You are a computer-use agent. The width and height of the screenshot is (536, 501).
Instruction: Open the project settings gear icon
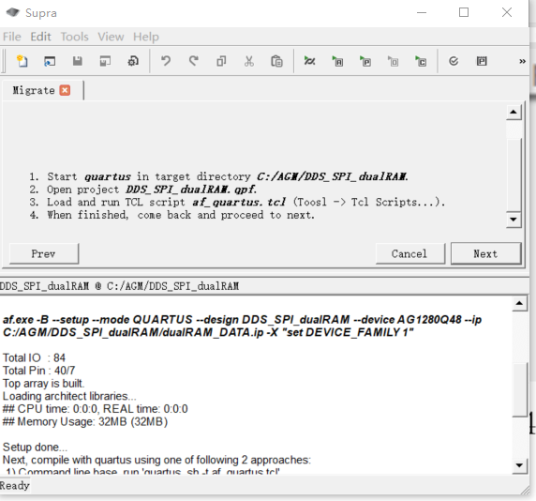pos(133,61)
